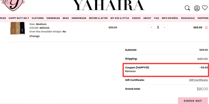Screen dimensions: 209x104
Task: Decrease the quantity with the down arrow
Action: click(151, 28)
